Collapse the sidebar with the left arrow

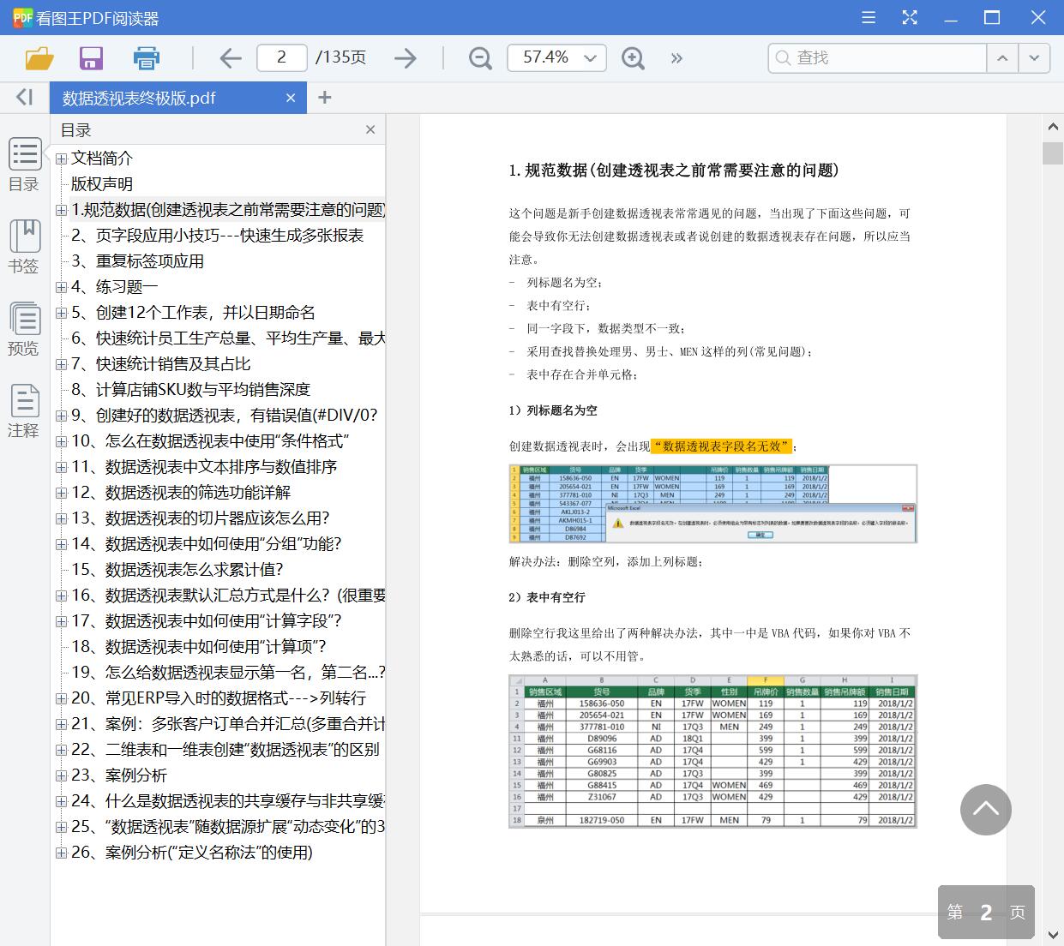pos(24,97)
